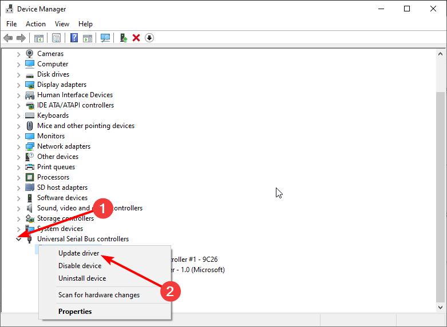Collapse Universal Serial Bus controllers category
The height and width of the screenshot is (327, 447).
click(x=18, y=240)
